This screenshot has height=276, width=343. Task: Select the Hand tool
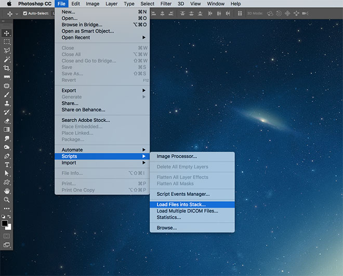click(x=7, y=191)
